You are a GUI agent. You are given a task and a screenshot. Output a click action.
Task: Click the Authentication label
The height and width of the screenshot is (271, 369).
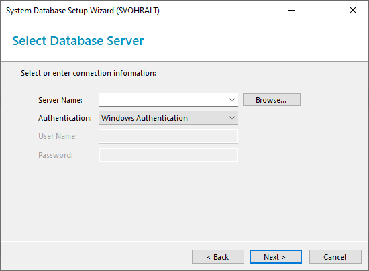coord(65,118)
